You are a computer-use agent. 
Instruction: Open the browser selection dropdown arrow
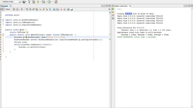(27, 2)
